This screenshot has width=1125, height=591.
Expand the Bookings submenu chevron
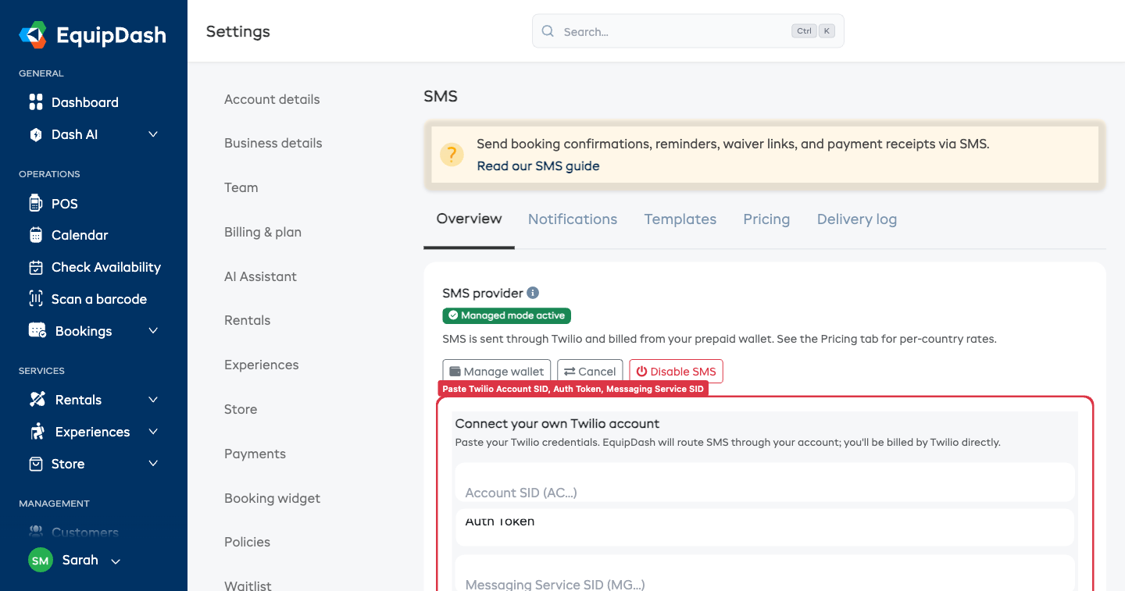tap(153, 331)
